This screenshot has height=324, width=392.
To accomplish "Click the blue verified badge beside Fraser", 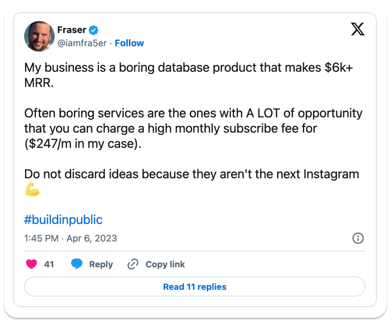I will point(94,30).
